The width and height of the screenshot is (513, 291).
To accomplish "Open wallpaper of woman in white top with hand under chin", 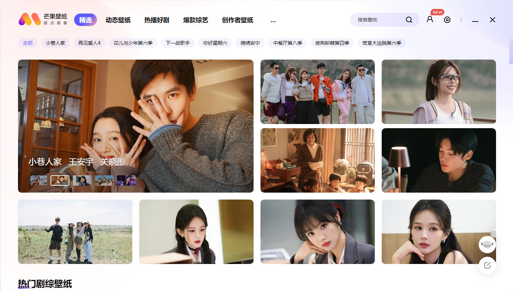I will (439, 232).
